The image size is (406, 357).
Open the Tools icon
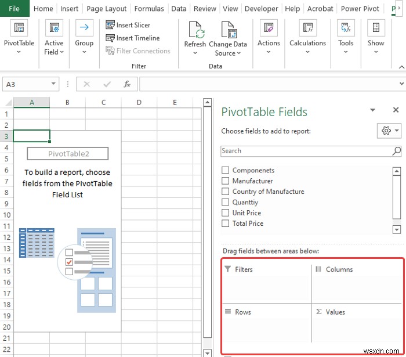tap(346, 27)
